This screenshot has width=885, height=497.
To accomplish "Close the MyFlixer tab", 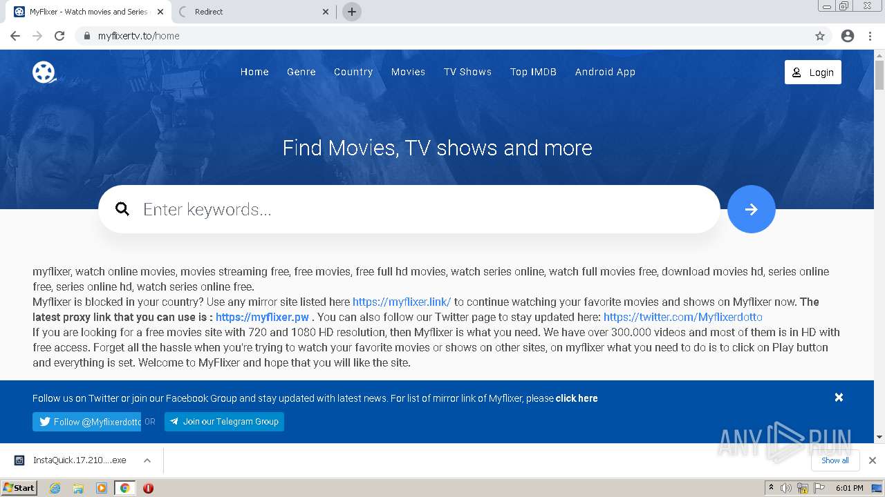I will [x=160, y=12].
